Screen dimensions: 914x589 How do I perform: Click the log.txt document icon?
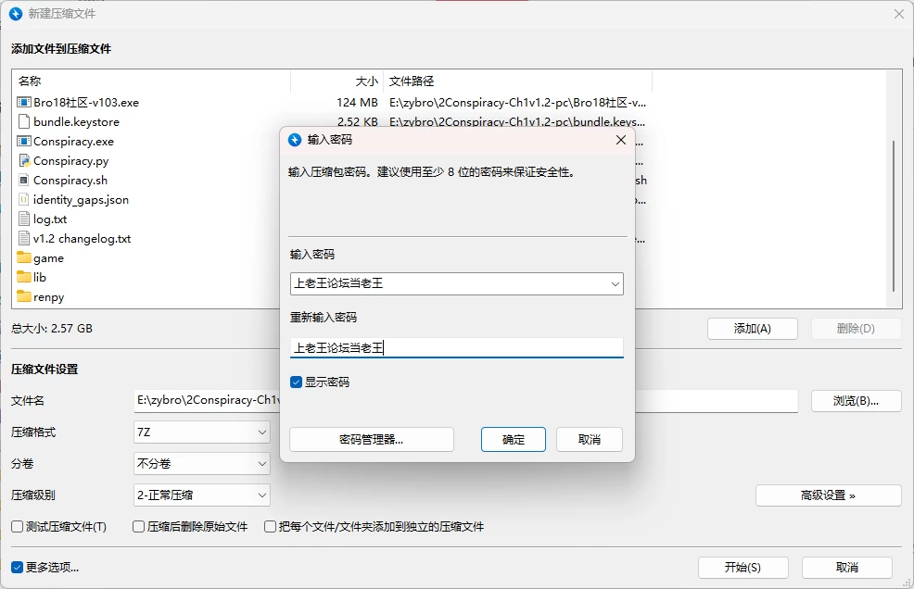coord(24,219)
